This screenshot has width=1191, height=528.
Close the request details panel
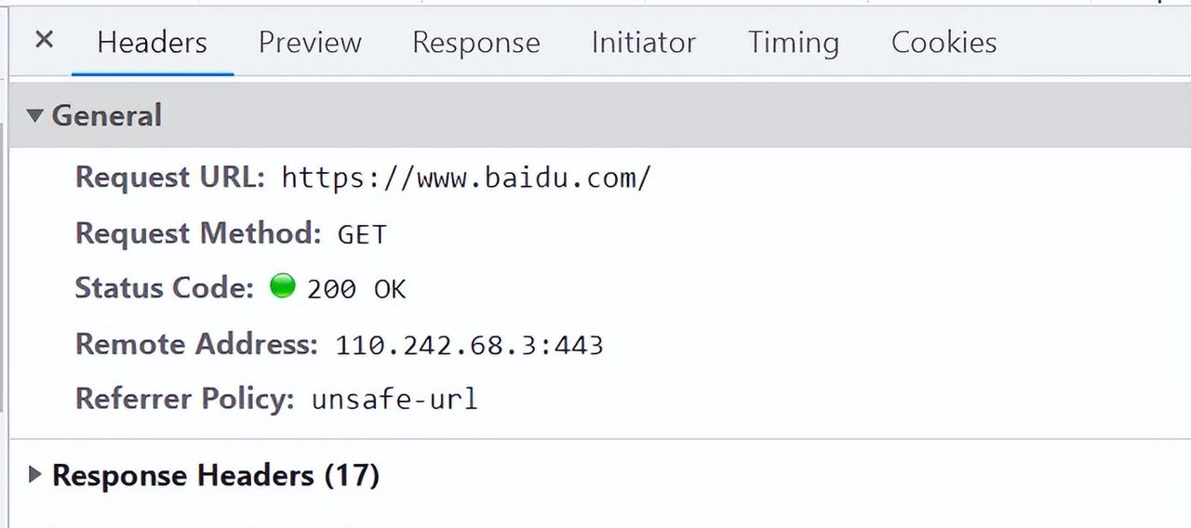(44, 40)
